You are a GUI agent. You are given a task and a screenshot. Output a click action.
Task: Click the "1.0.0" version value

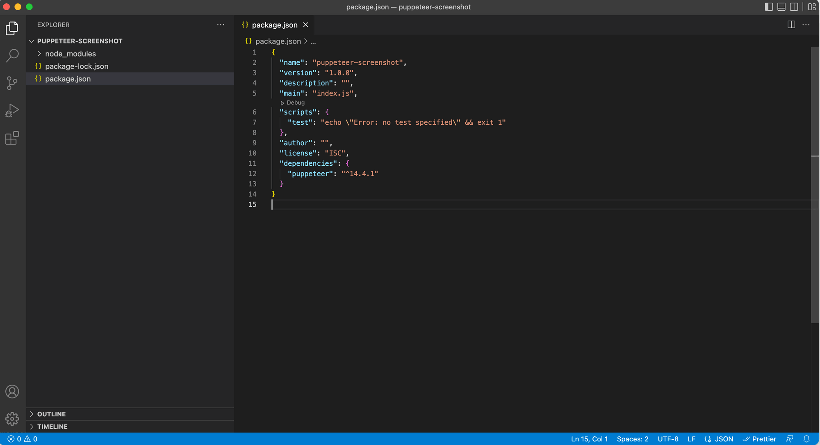point(339,73)
